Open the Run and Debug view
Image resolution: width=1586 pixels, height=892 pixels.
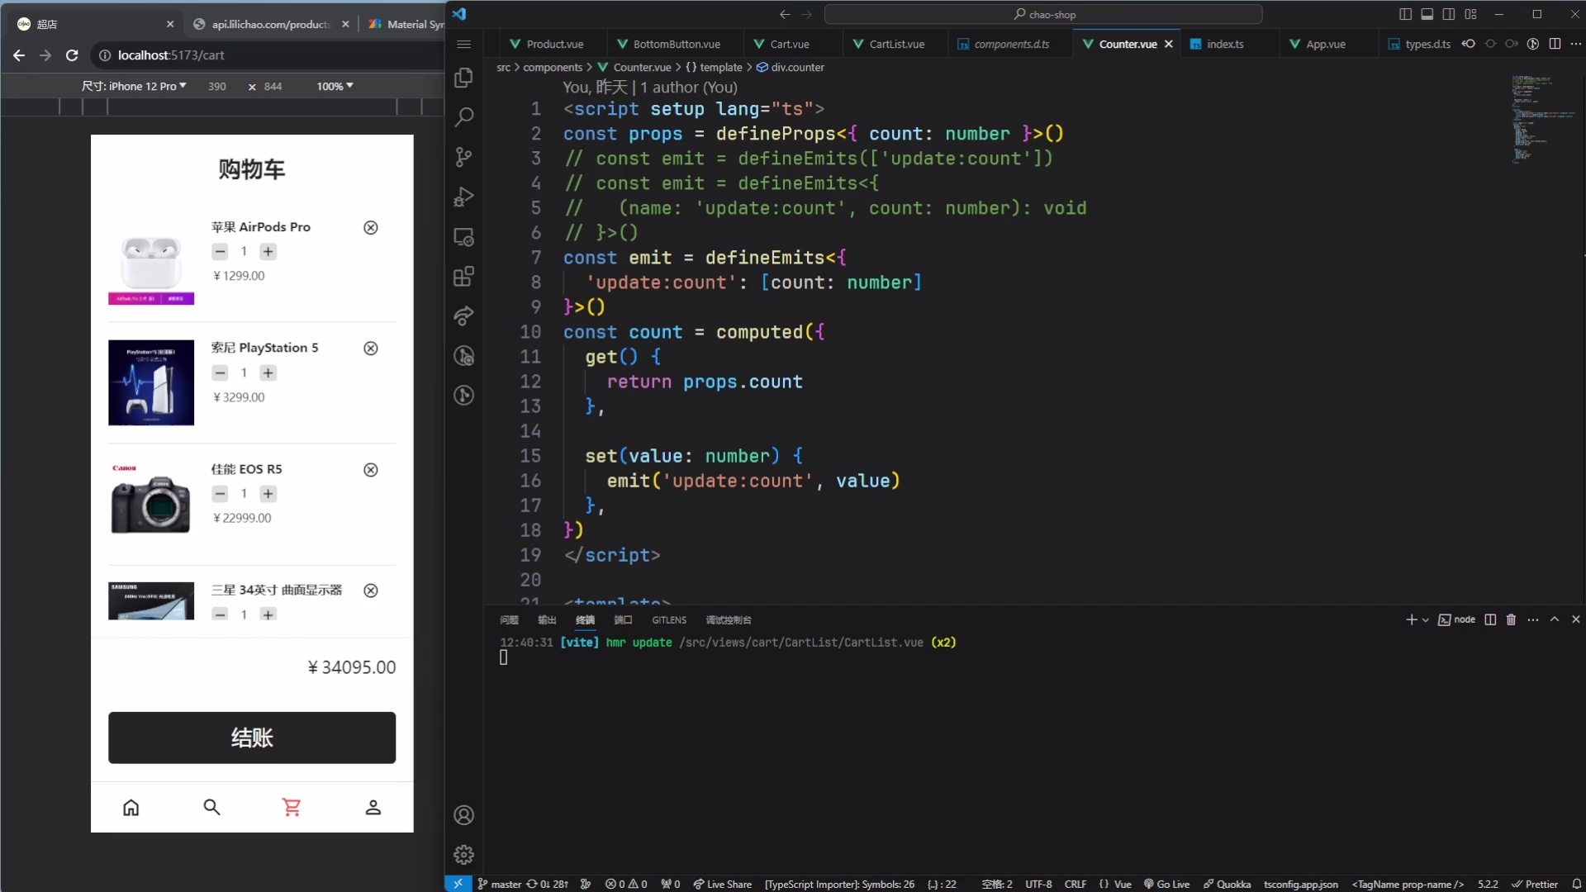[x=463, y=197]
